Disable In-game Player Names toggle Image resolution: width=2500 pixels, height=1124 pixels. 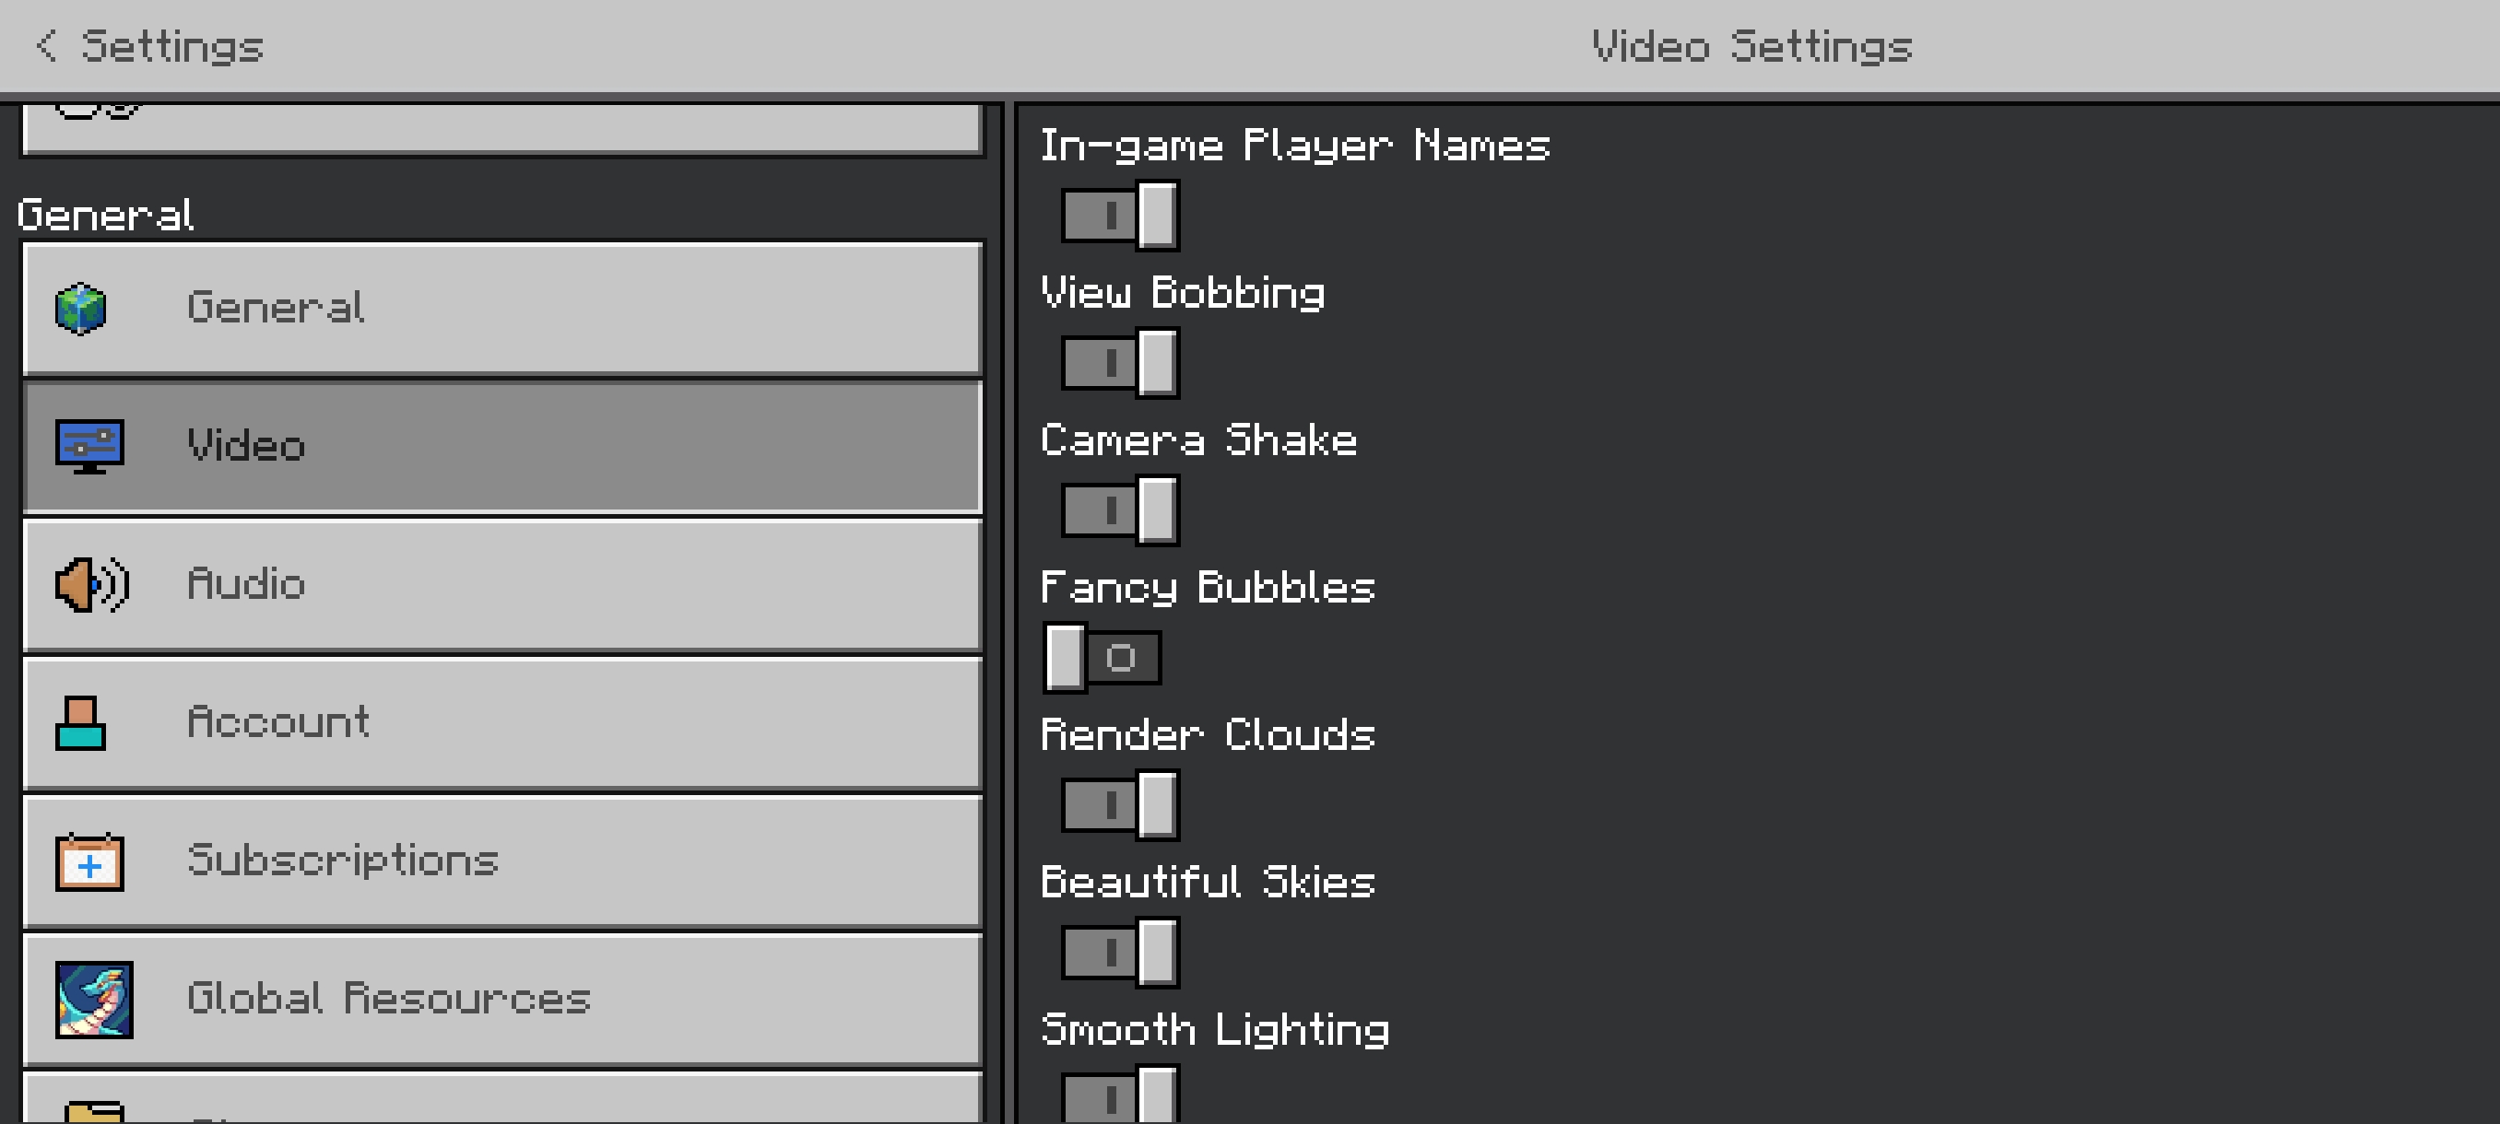point(1120,216)
